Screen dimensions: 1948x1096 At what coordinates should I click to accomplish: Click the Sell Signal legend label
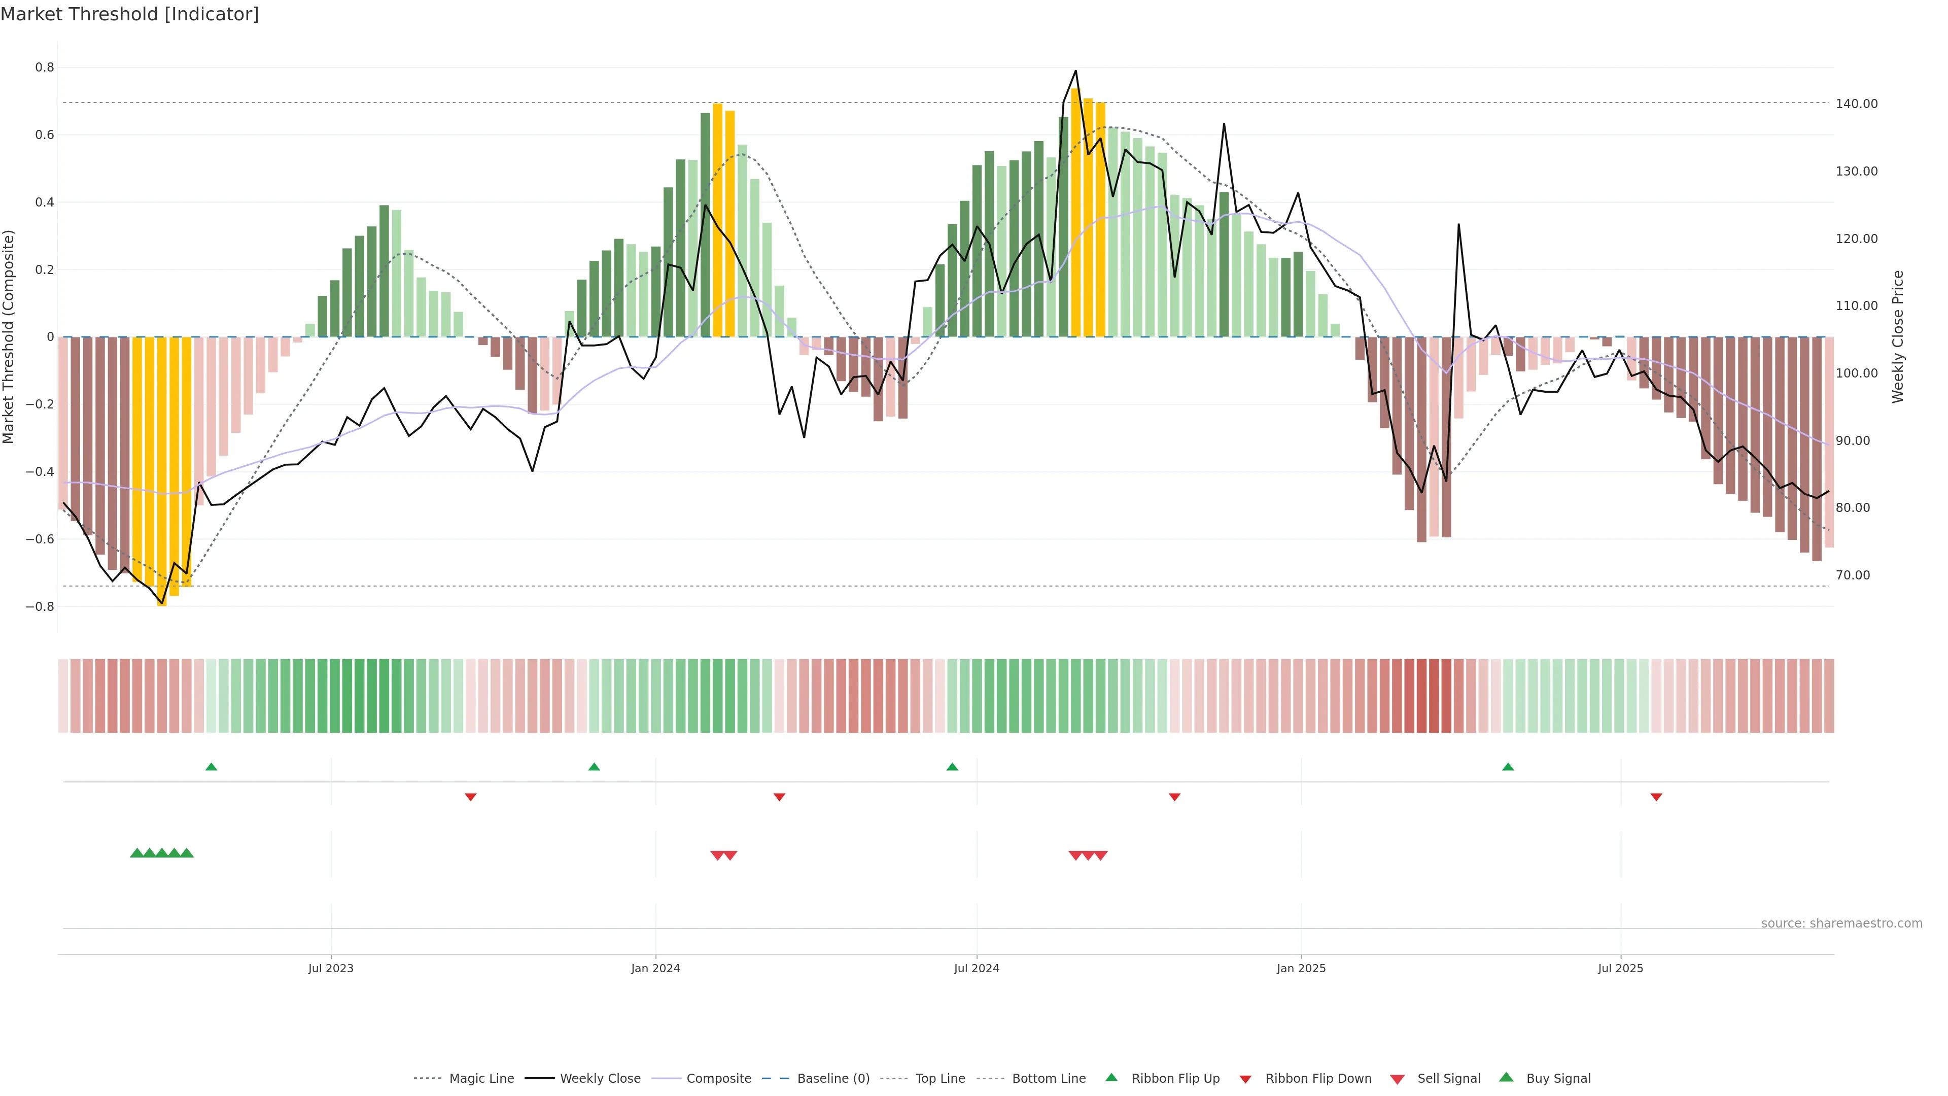[x=1448, y=1079]
